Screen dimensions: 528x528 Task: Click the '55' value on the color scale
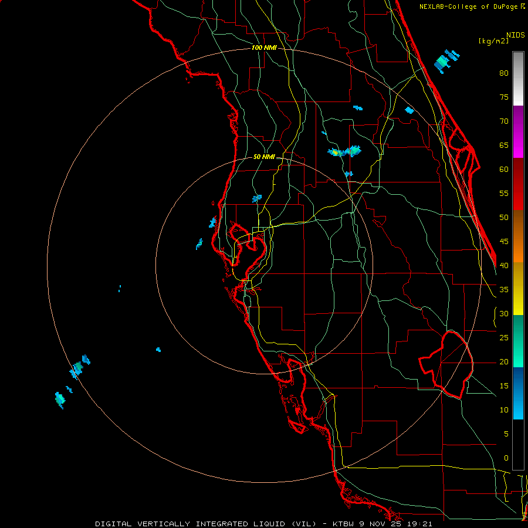coord(504,193)
